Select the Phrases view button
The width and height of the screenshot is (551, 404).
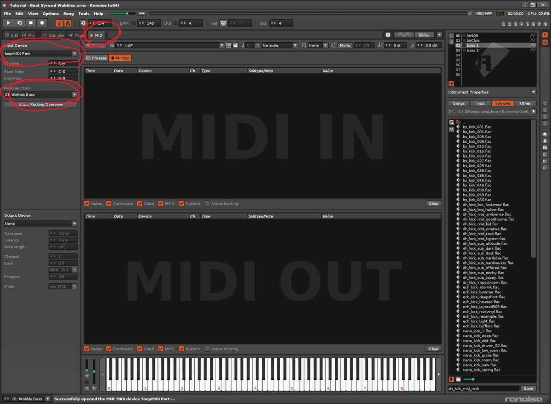[x=96, y=58]
